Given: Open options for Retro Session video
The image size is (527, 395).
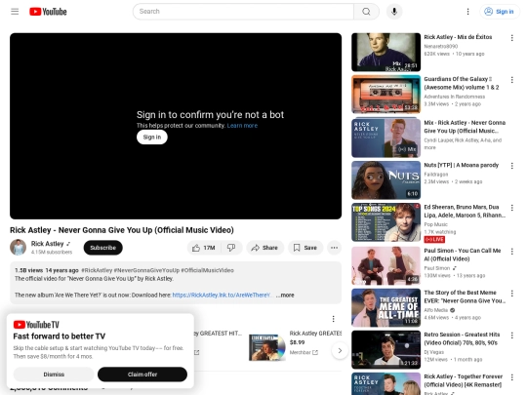Looking at the screenshot, I should point(512,336).
